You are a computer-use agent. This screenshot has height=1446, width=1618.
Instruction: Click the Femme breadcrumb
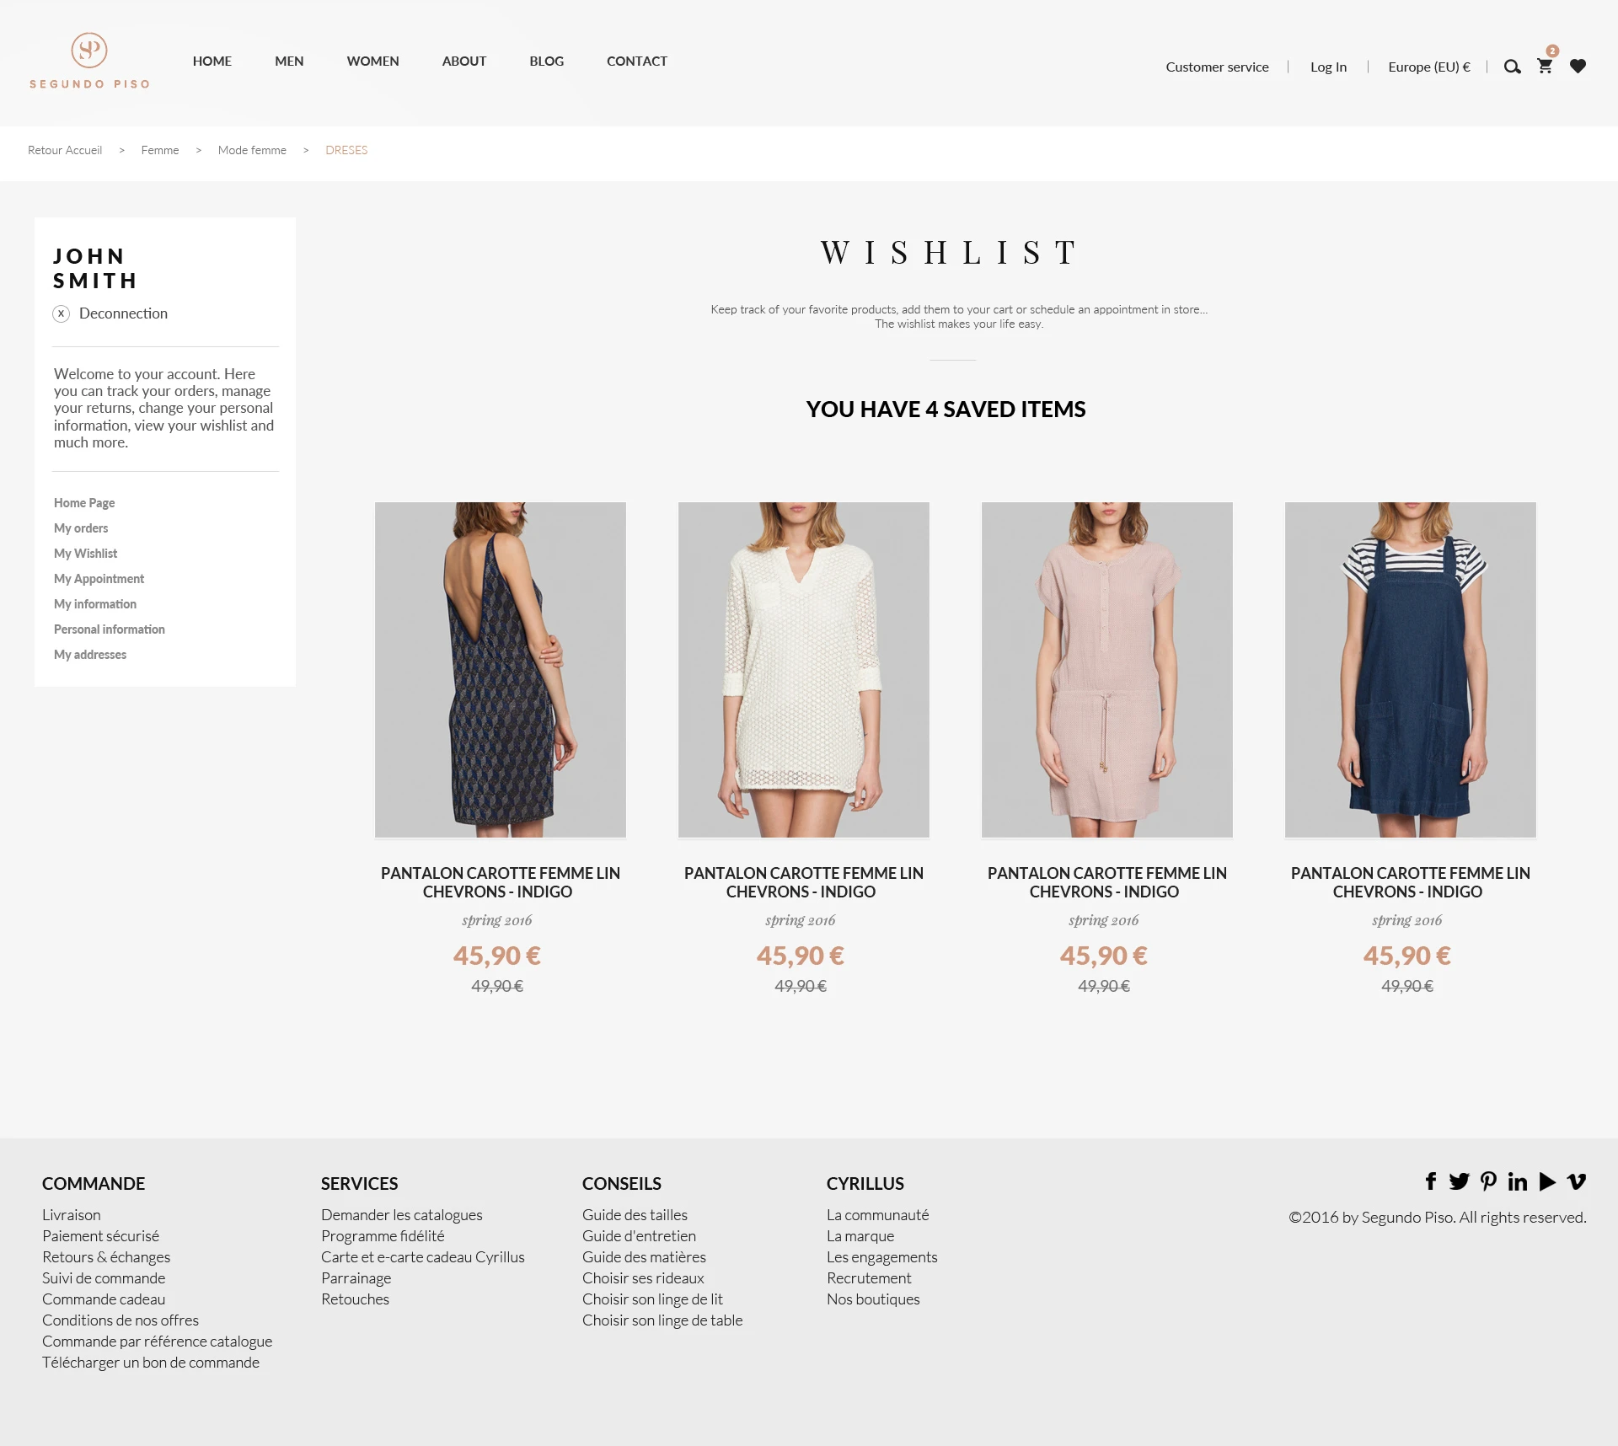pos(160,150)
